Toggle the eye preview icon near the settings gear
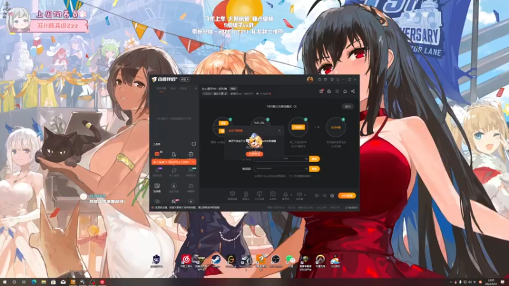The width and height of the screenshot is (509, 286). [324, 196]
